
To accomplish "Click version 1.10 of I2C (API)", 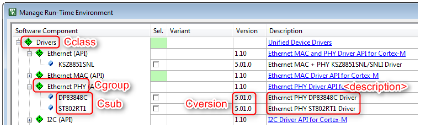I will pyautogui.click(x=240, y=119).
